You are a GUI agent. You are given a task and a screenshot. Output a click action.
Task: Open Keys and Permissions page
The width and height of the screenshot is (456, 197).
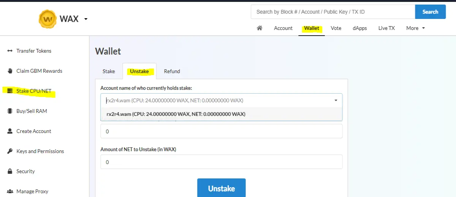[40, 151]
